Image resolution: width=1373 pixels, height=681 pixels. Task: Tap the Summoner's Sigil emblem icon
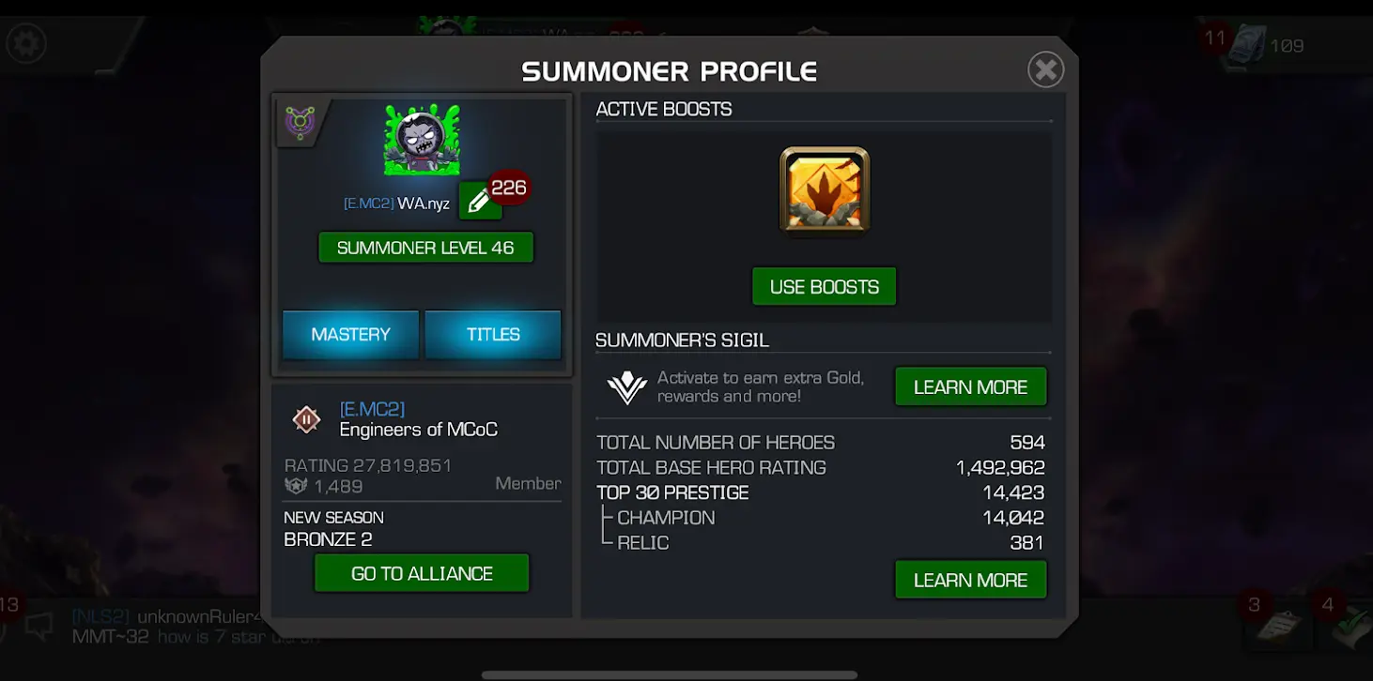[626, 386]
